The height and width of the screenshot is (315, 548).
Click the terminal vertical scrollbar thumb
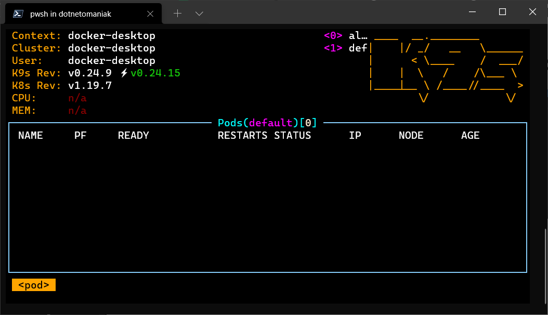click(546, 267)
